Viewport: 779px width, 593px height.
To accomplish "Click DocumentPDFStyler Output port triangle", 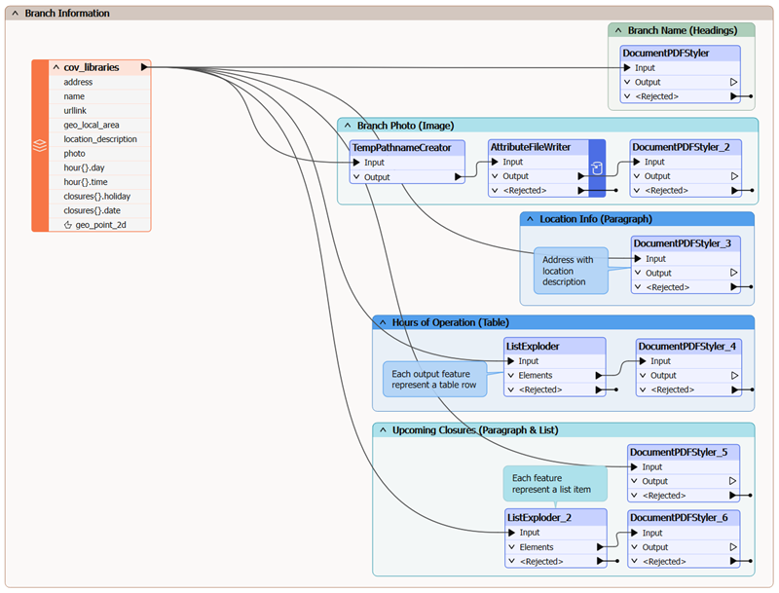I will (x=733, y=82).
